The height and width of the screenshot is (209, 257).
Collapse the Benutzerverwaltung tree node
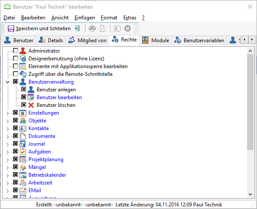pos(7,82)
